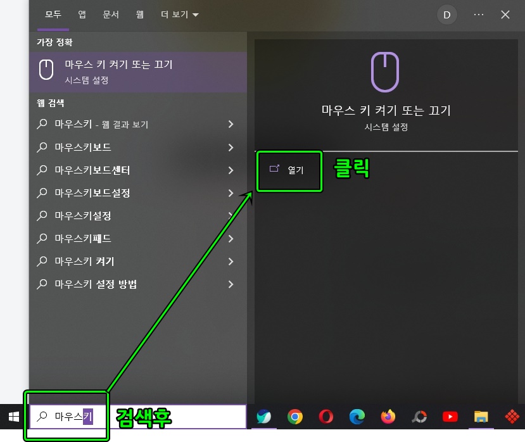Screen dimensions: 525x442
Task: Launch Firefox via its taskbar icon
Action: click(x=388, y=417)
